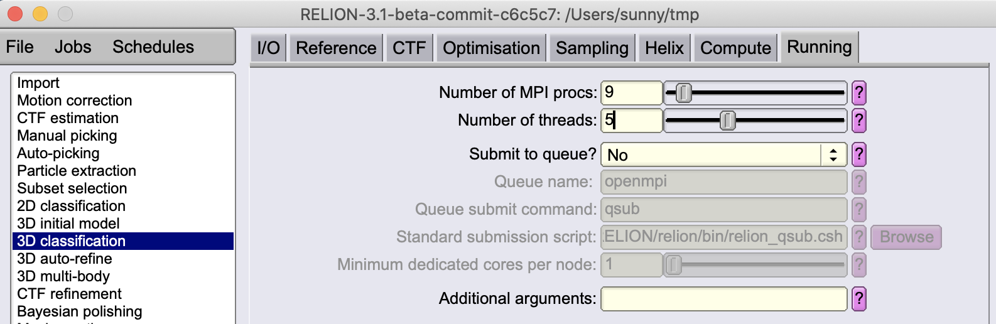This screenshot has width=996, height=324.
Task: Select Manual picking job type
Action: (x=123, y=136)
